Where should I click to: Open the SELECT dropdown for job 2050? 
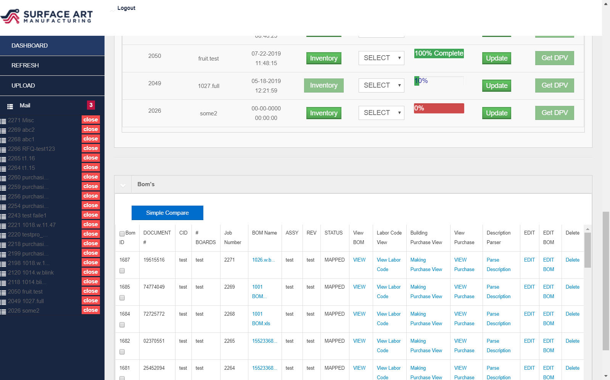(381, 58)
